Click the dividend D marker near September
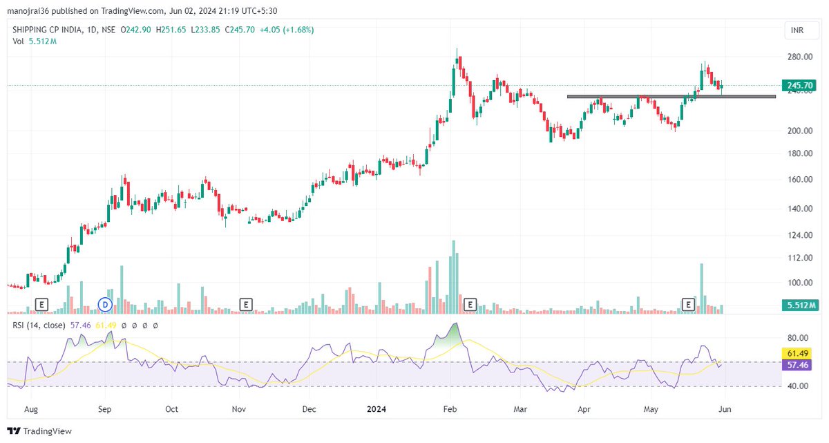This screenshot has height=443, width=829. click(106, 304)
